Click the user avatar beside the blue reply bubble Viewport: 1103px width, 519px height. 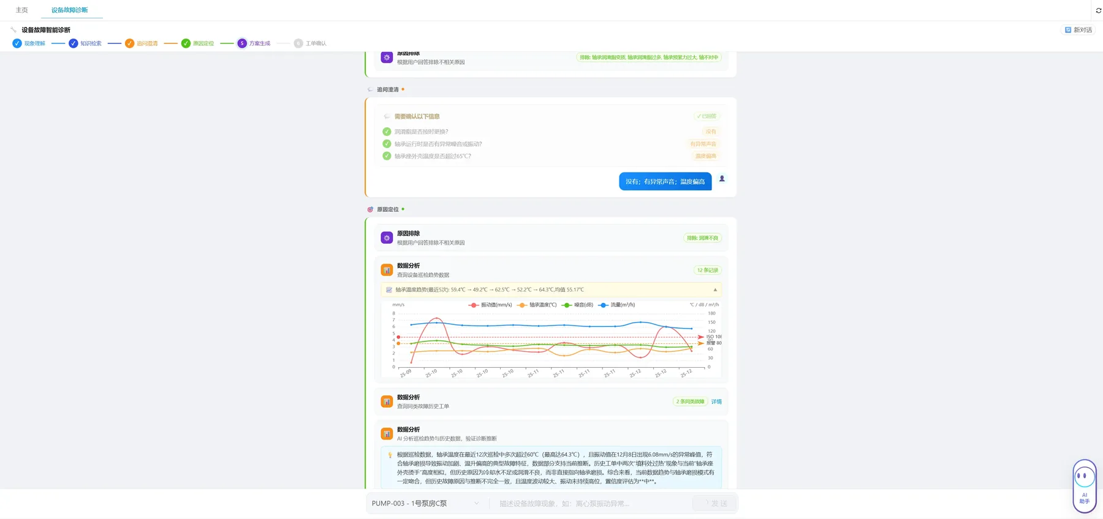tap(722, 179)
